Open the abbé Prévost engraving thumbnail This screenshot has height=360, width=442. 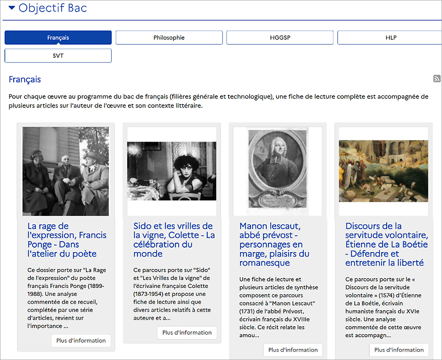278,171
